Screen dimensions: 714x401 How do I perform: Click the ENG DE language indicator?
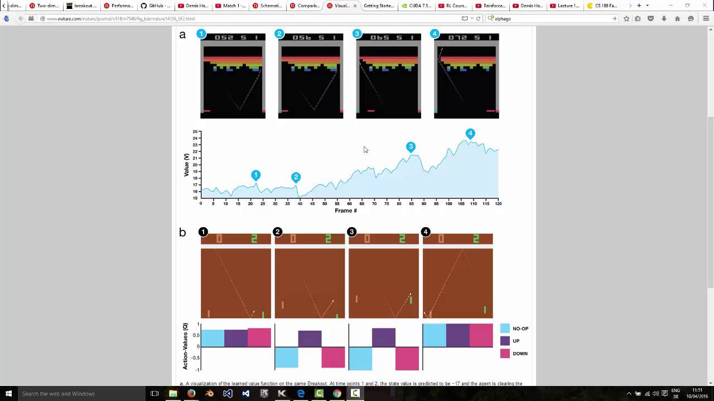tap(676, 393)
